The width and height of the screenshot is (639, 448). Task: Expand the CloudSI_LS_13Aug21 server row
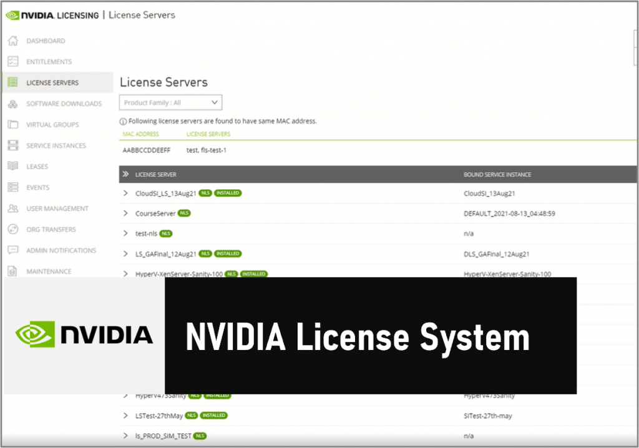pos(126,193)
